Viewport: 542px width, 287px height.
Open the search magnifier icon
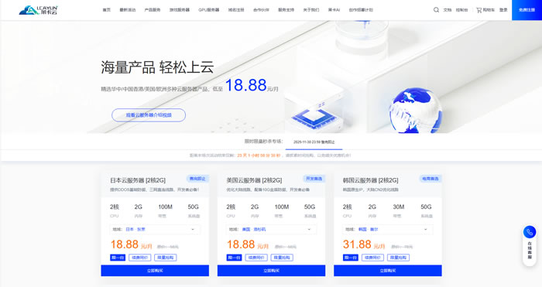(436, 10)
